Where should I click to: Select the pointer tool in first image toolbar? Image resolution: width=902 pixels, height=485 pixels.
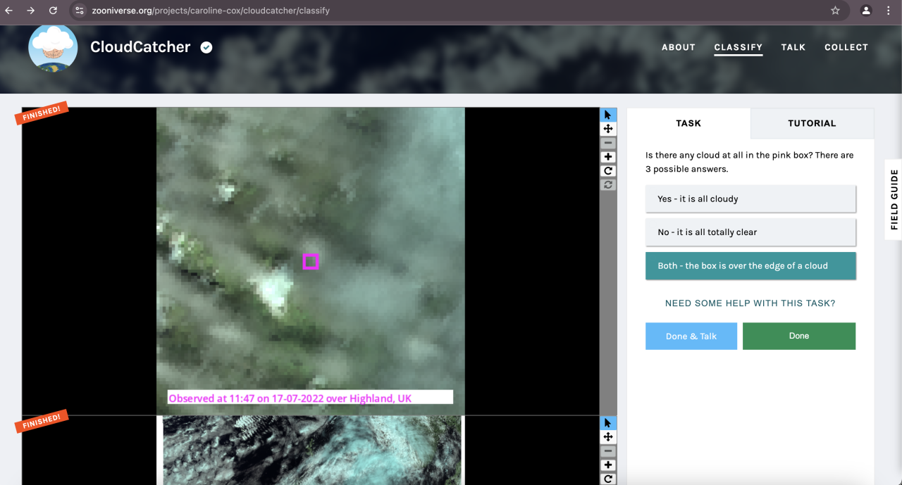pyautogui.click(x=608, y=115)
